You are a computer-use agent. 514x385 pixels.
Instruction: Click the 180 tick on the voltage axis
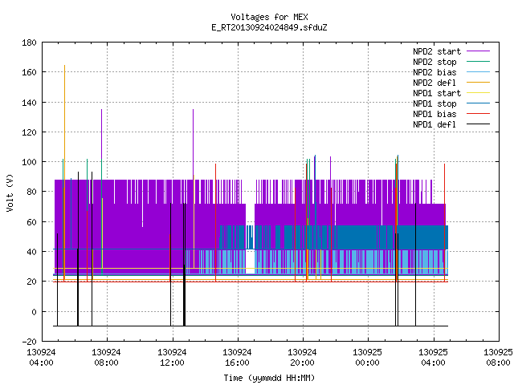tap(29, 43)
